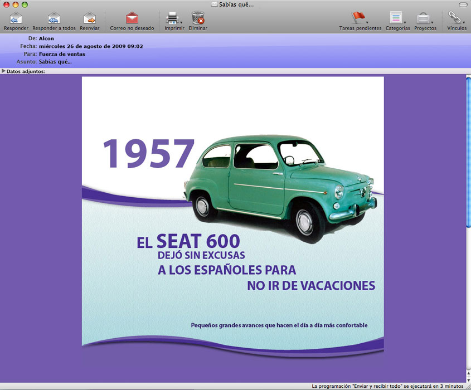Close the Sabías qué... message window
The image size is (471, 390).
point(6,4)
